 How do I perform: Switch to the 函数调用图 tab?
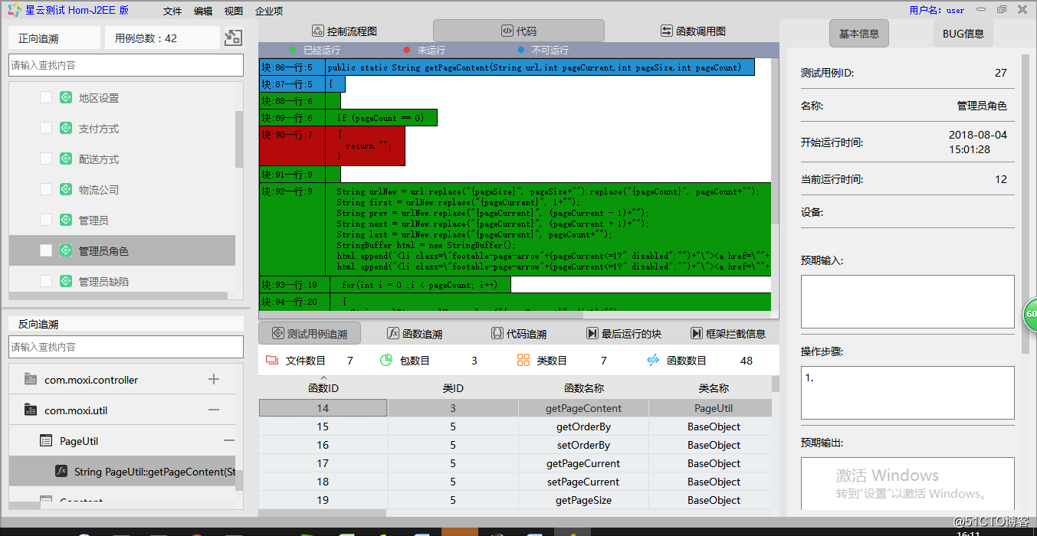click(694, 31)
